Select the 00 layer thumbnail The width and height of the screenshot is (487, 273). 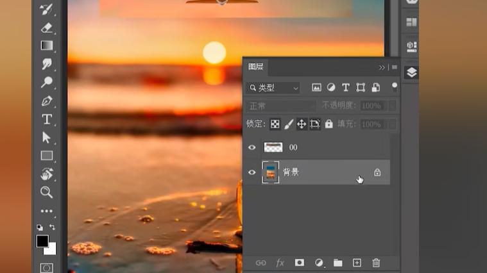coord(273,147)
